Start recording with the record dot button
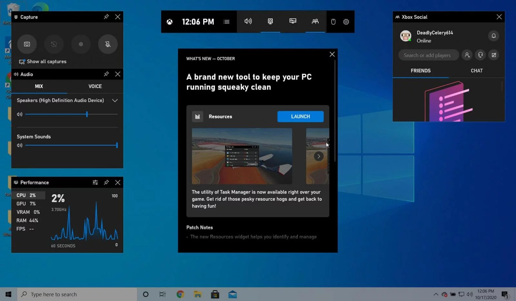Viewport: 516px width, 301px height. [81, 44]
